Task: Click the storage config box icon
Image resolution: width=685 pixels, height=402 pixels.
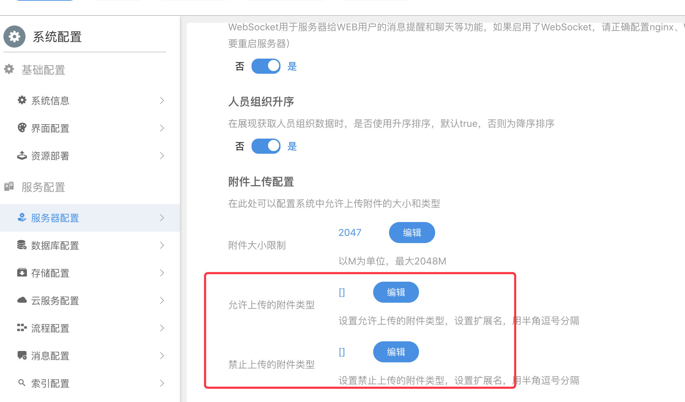Action: 22,273
